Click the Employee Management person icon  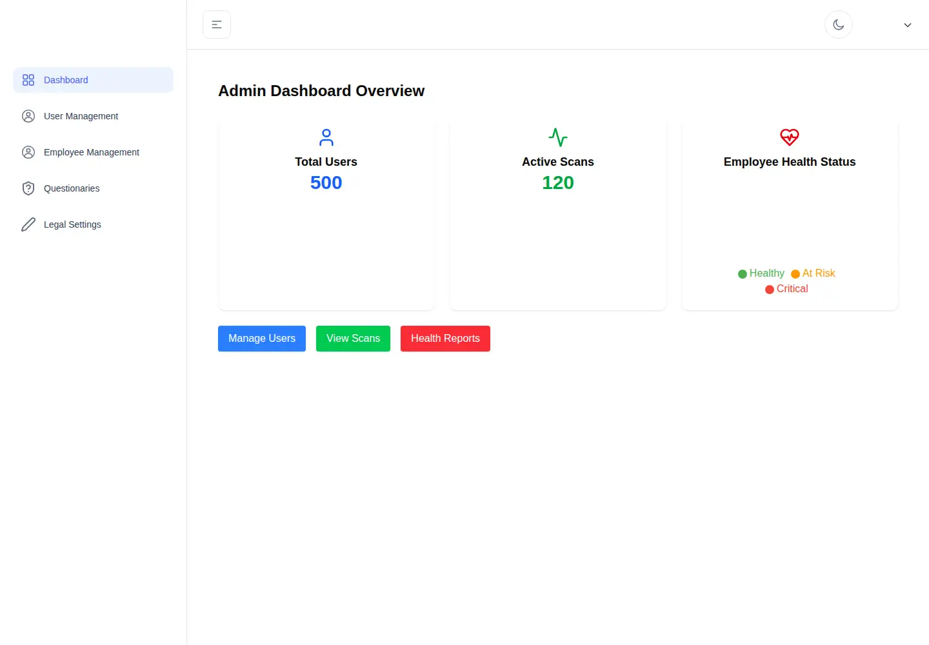pyautogui.click(x=28, y=152)
